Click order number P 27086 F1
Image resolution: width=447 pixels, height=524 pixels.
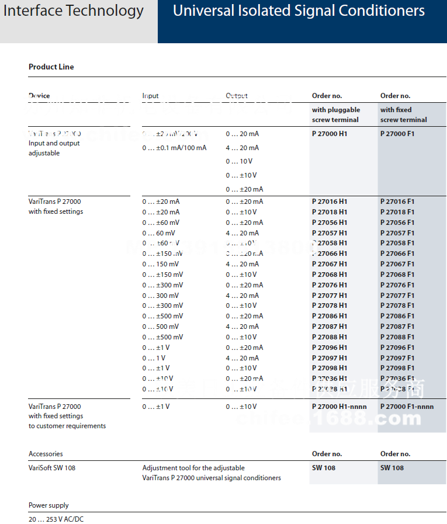(397, 316)
